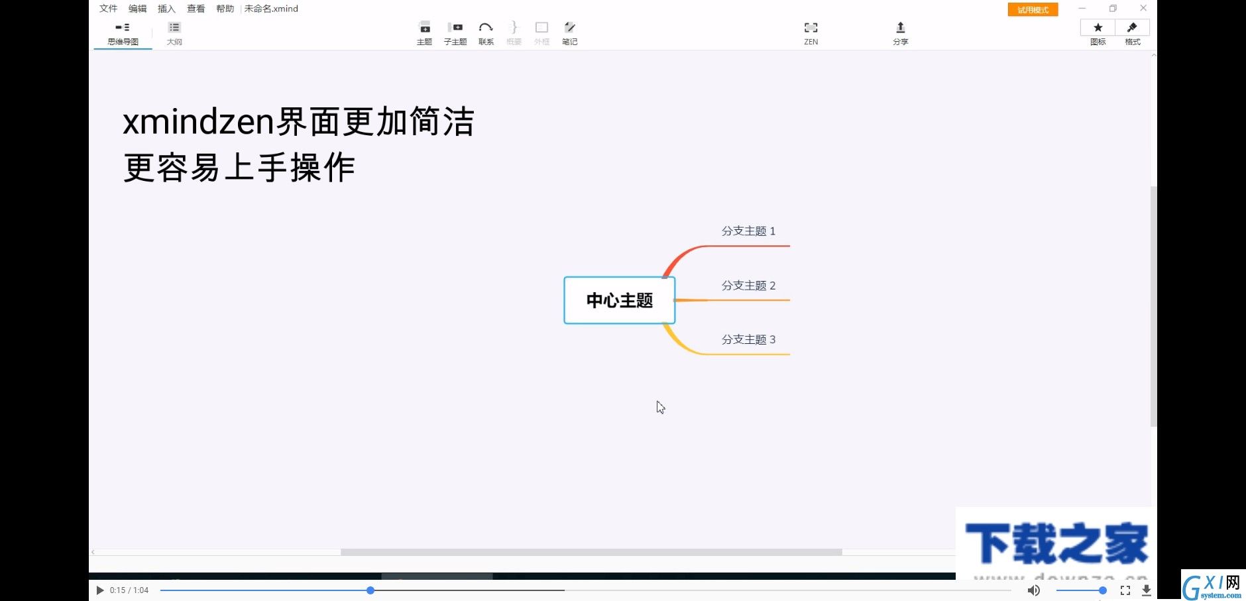Click the vertical canvas scrollbar
This screenshot has width=1246, height=601.
click(x=1154, y=306)
